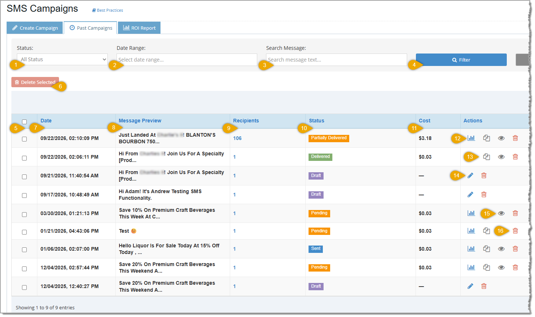535x317 pixels.
Task: Sort by Message Preview column header
Action: [140, 121]
